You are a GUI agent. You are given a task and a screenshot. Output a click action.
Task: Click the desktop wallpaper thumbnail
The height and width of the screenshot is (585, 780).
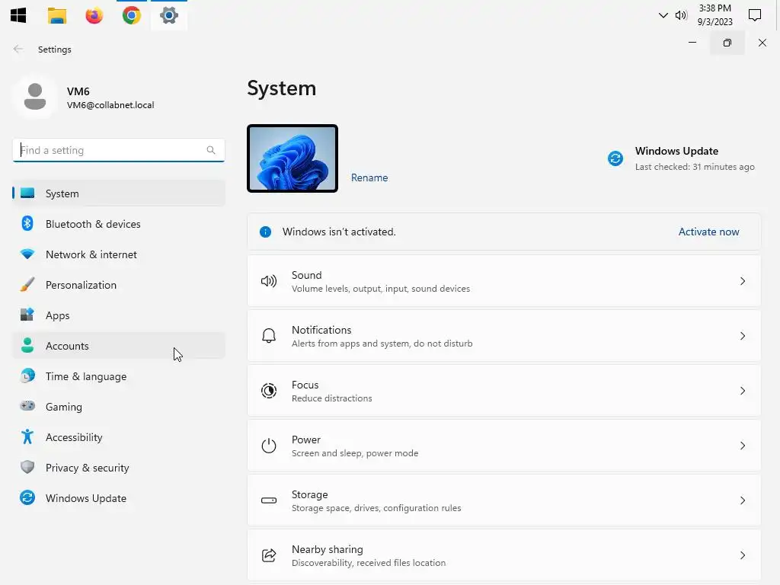(x=292, y=158)
